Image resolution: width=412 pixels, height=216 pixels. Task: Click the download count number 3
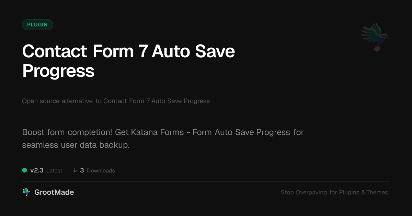(x=82, y=170)
